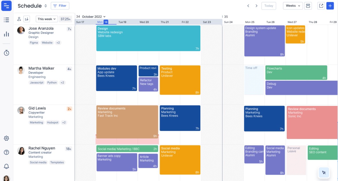Open notifications bell icon
Viewport: 338px width, 181px height.
tap(6, 166)
